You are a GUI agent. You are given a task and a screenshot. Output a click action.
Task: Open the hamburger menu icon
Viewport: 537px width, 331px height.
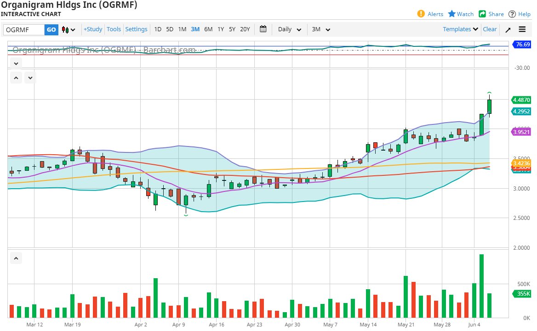[x=522, y=29]
